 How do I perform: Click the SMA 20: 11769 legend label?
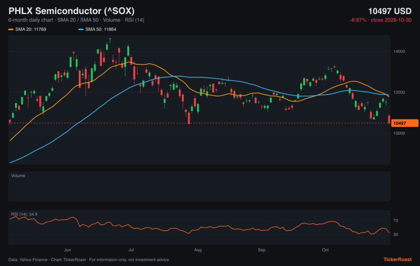click(x=30, y=30)
